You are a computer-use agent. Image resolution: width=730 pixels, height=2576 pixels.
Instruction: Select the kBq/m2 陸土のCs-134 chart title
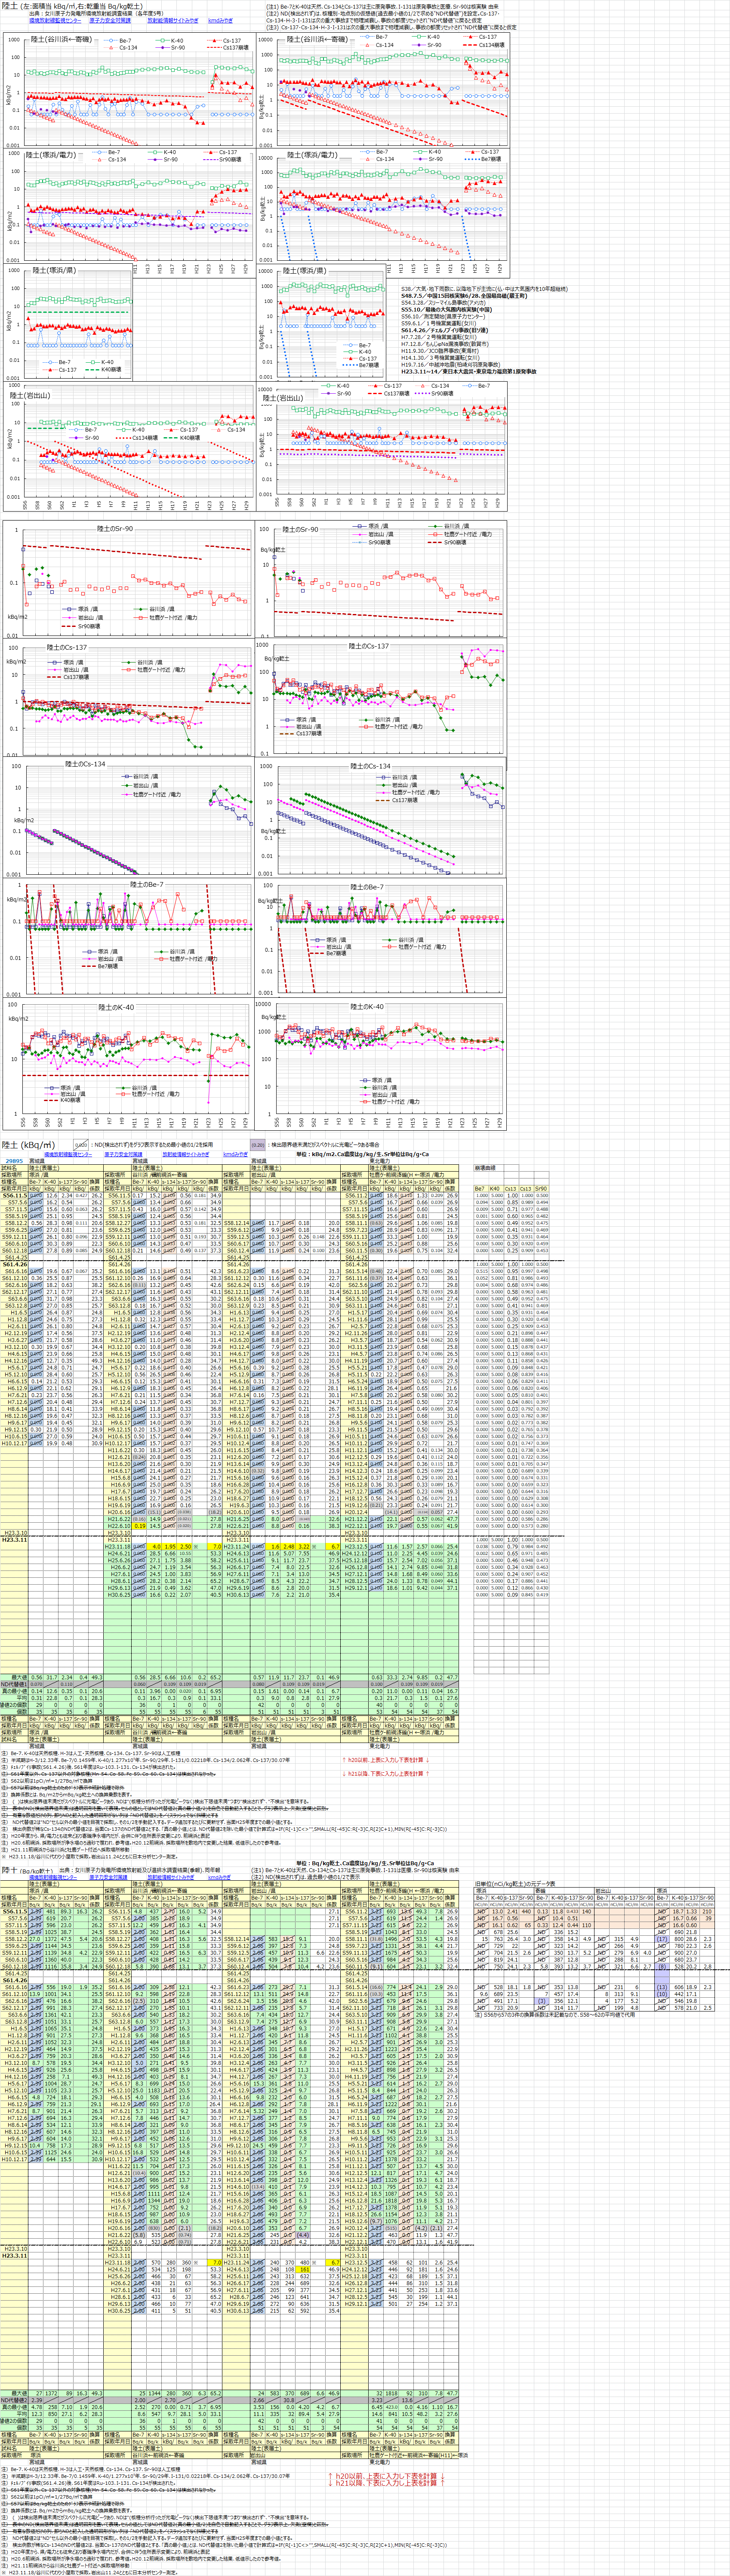click(x=85, y=764)
